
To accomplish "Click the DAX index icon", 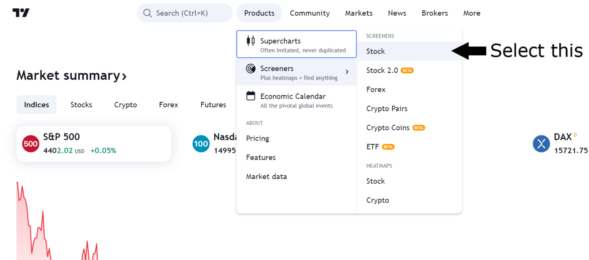I will 541,144.
